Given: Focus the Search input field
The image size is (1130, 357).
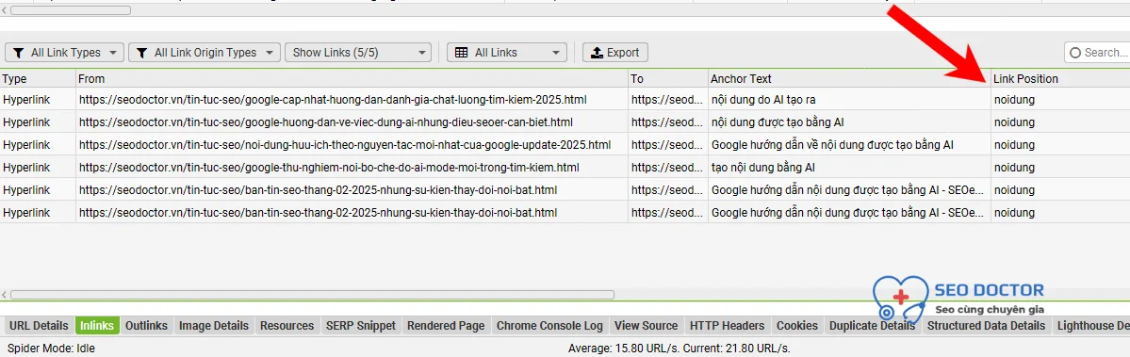Looking at the screenshot, I should point(1097,53).
